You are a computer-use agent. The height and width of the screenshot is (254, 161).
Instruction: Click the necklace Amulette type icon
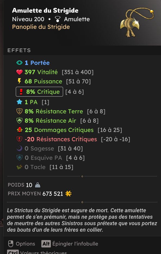(x=57, y=19)
